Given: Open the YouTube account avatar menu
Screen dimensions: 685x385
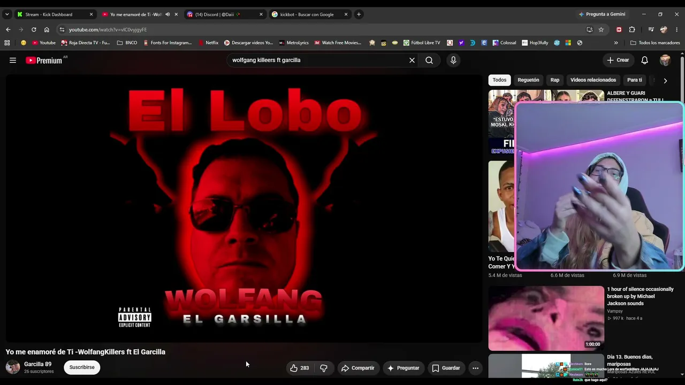Looking at the screenshot, I should 665,60.
